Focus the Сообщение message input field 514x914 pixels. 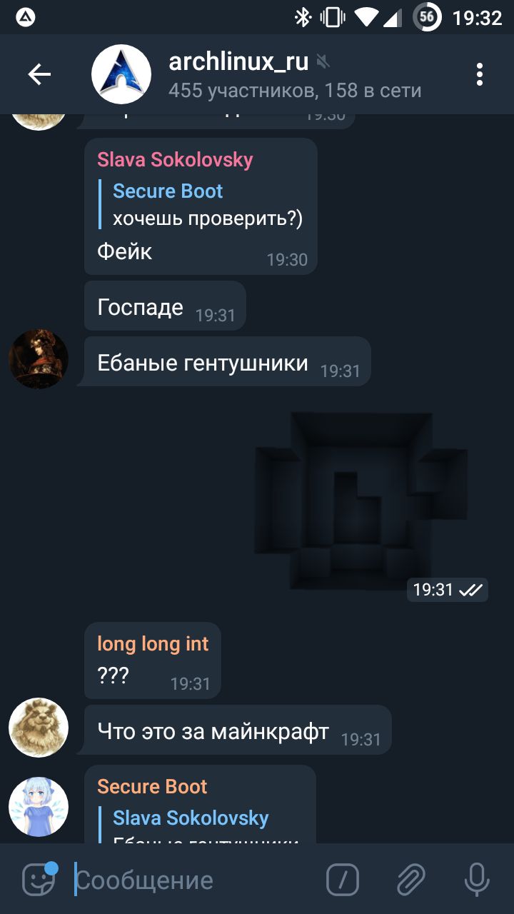click(193, 880)
